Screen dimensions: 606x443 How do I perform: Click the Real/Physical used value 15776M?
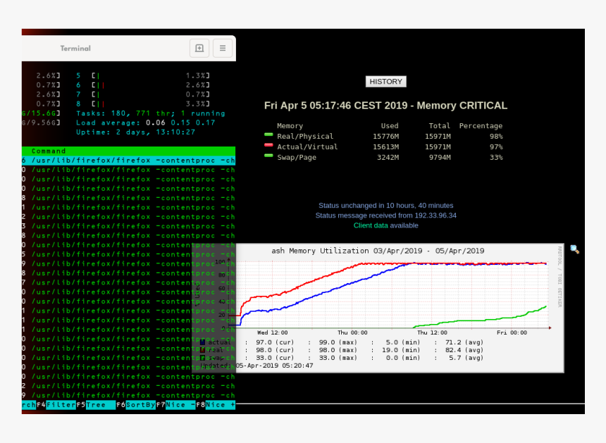(385, 137)
